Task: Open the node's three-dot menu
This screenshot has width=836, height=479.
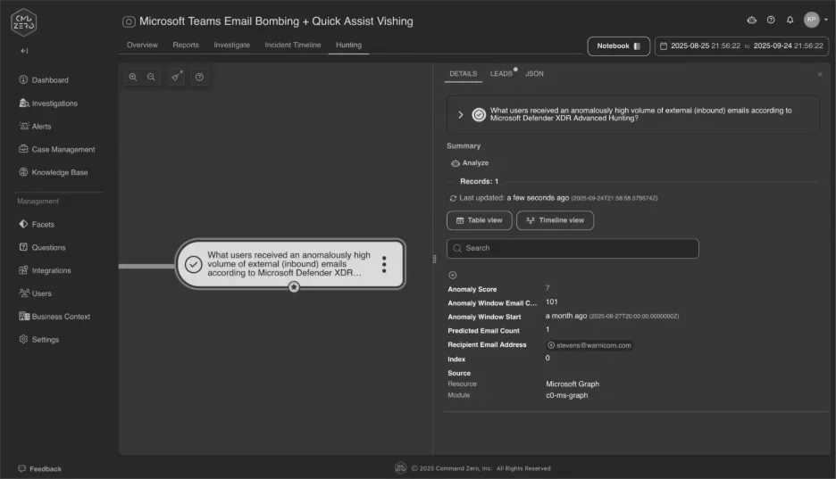Action: point(384,265)
